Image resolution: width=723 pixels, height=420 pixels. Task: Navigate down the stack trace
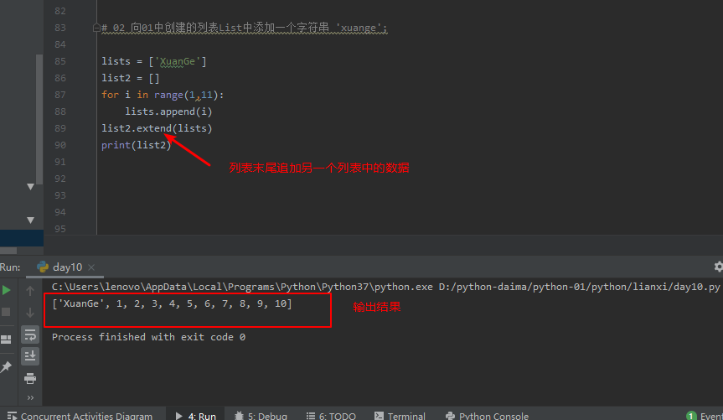[30, 313]
